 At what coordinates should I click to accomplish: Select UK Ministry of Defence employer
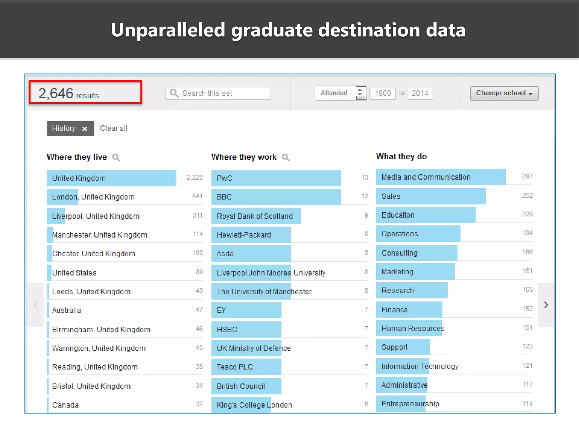coord(290,348)
